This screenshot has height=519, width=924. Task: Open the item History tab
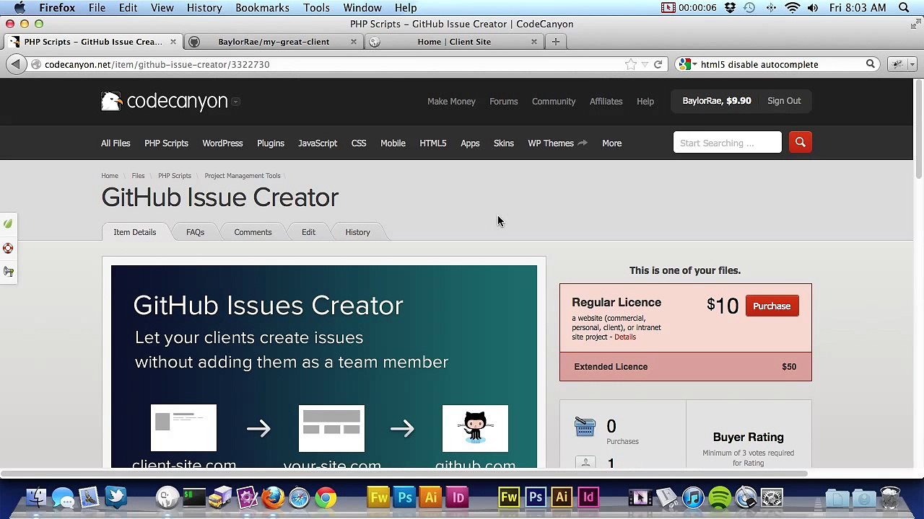[x=357, y=232]
